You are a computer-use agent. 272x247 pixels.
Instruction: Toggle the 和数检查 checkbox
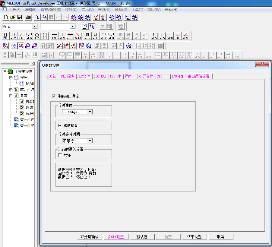click(x=60, y=125)
